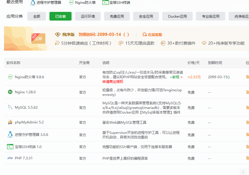Screen dimensions: 249x175
Task: Select the 安全应用 category
Action: [146, 16]
